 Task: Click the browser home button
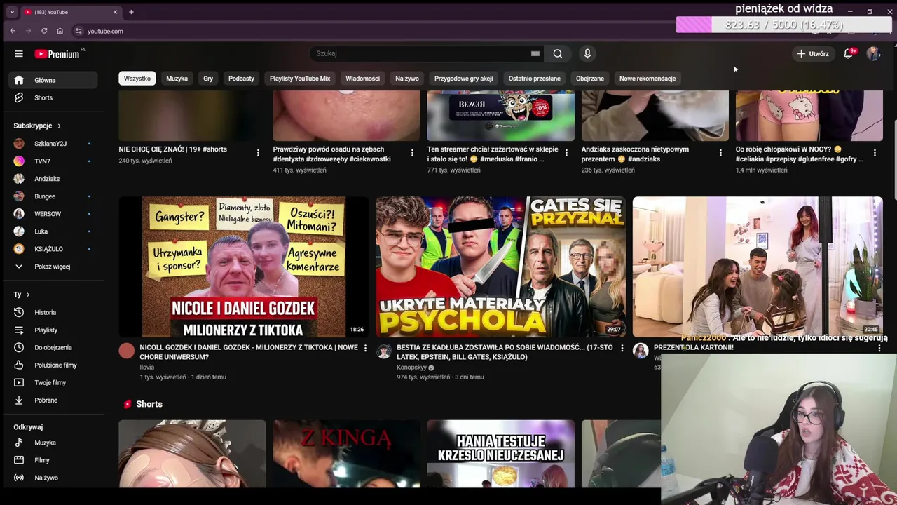[60, 31]
